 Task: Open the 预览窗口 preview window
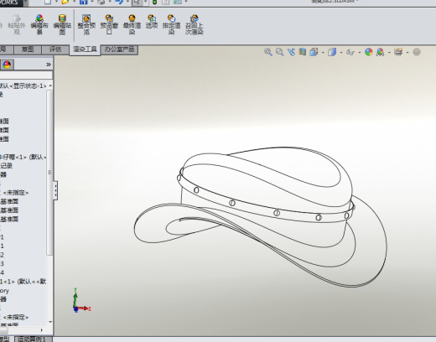pyautogui.click(x=109, y=24)
